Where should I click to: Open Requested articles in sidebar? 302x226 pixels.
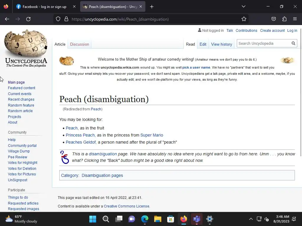point(23,203)
